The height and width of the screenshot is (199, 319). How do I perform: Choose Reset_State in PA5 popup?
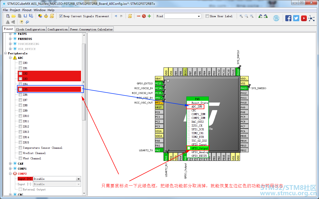click(197, 103)
